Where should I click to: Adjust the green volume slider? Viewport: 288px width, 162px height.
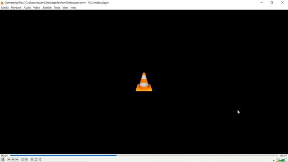click(x=281, y=160)
